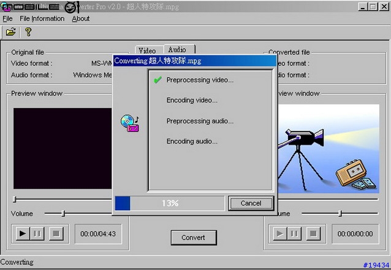
Task: Click the Convert button
Action: point(194,238)
